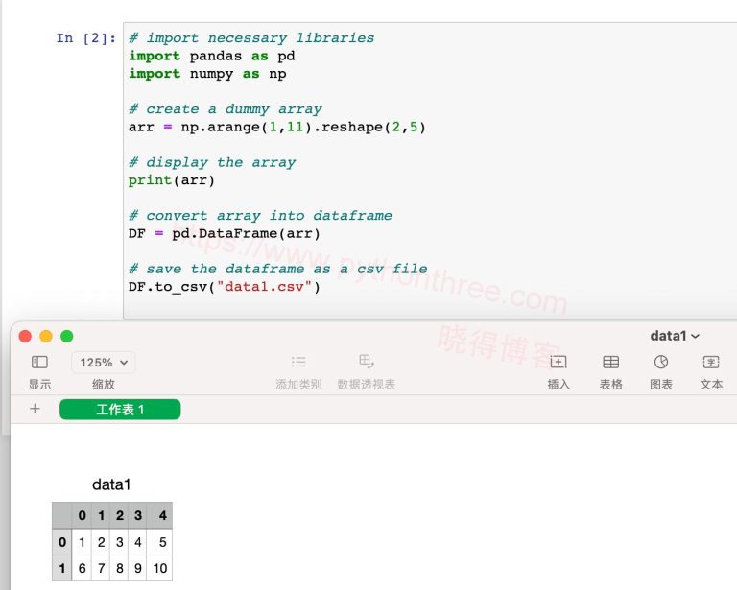This screenshot has height=590, width=737.
Task: Click the 文本 text box icon
Action: (x=711, y=363)
